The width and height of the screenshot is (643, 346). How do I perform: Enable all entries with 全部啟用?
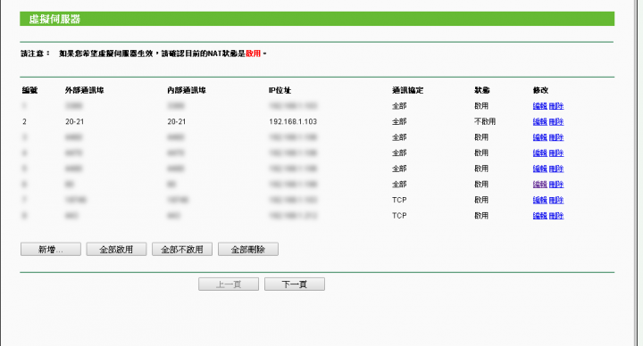(116, 250)
